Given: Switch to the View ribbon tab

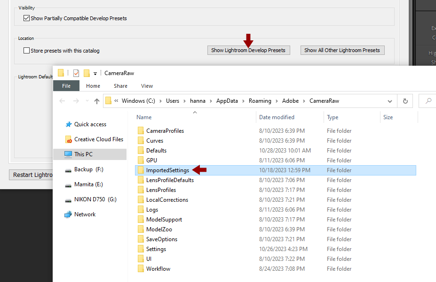Looking at the screenshot, I should pyautogui.click(x=147, y=86).
